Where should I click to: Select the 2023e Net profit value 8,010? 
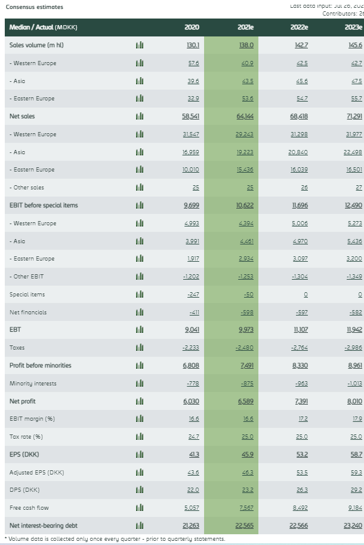[x=353, y=401]
